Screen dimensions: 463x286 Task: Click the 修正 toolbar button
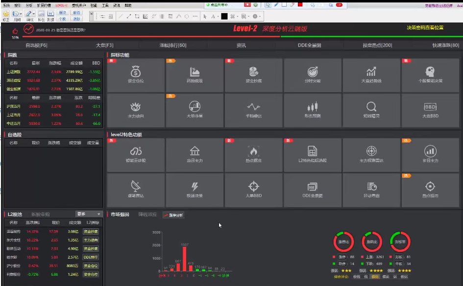click(x=6, y=16)
